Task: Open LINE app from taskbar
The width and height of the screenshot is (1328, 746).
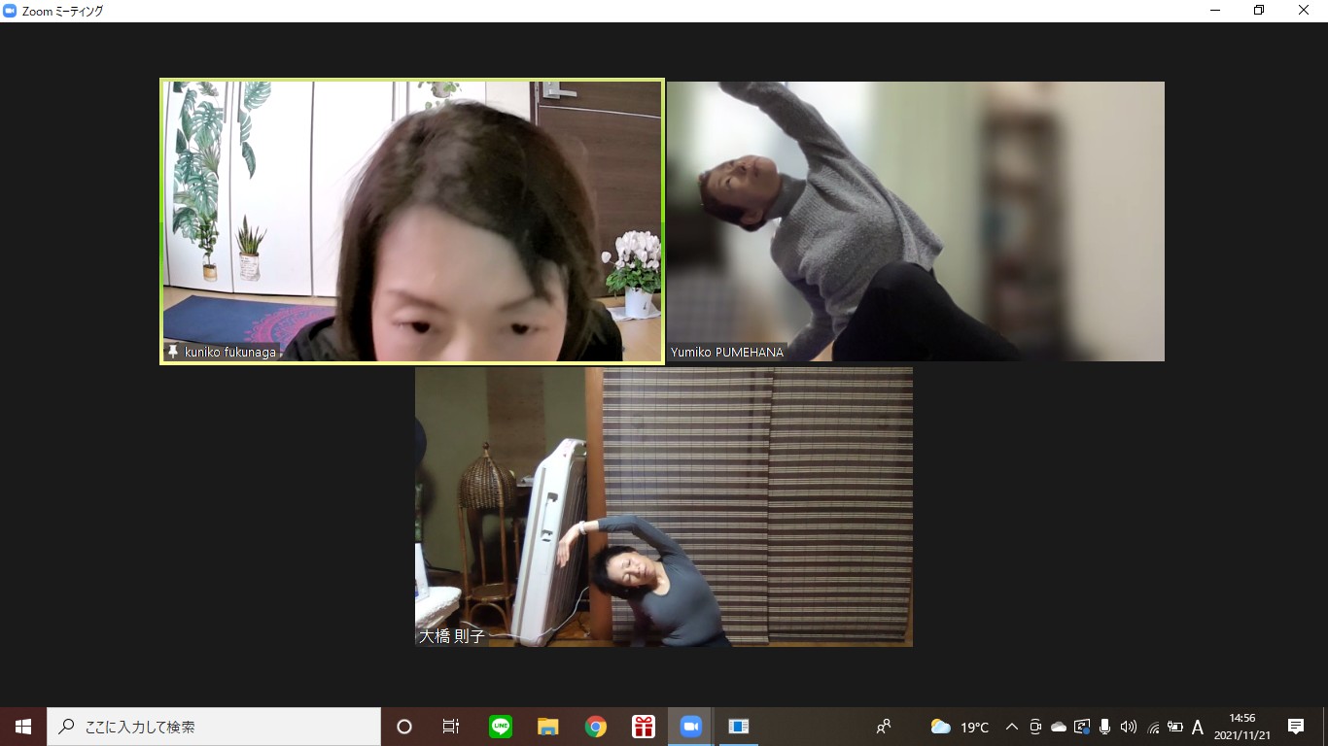Action: coord(501,727)
